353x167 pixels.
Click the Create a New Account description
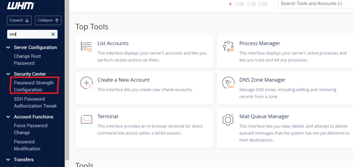coord(145,90)
